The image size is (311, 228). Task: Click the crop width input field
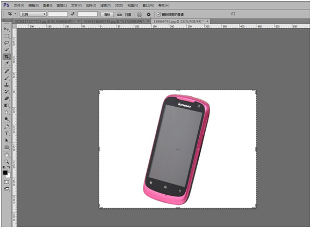57,14
